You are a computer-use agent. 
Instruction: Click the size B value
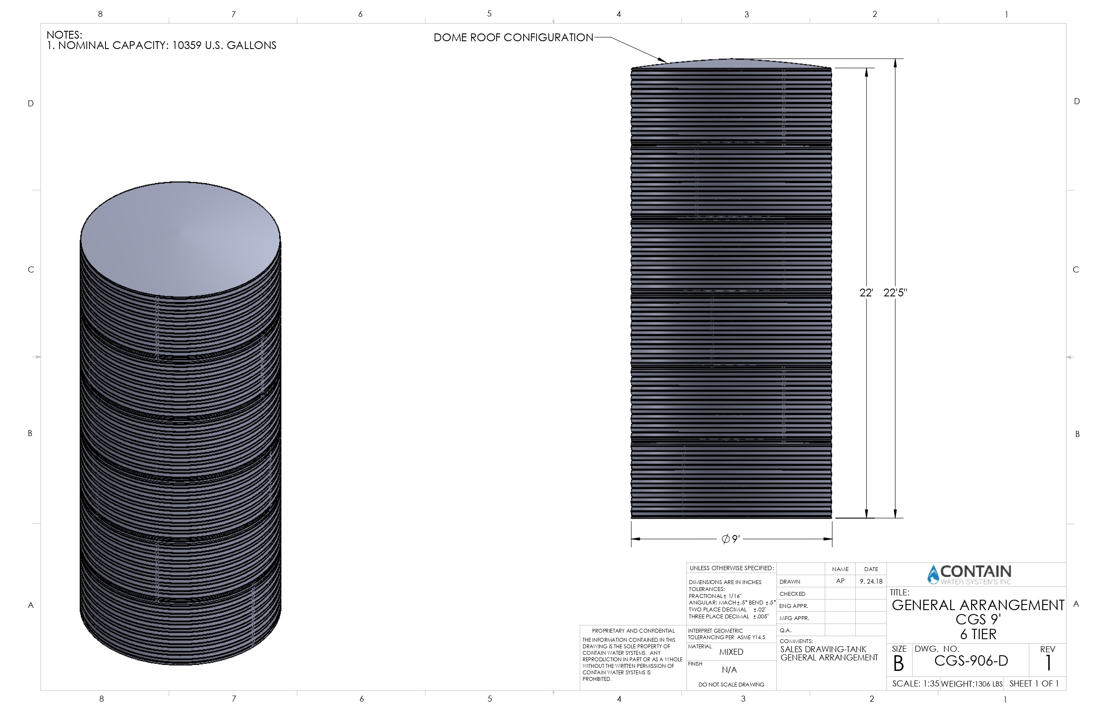(x=899, y=664)
